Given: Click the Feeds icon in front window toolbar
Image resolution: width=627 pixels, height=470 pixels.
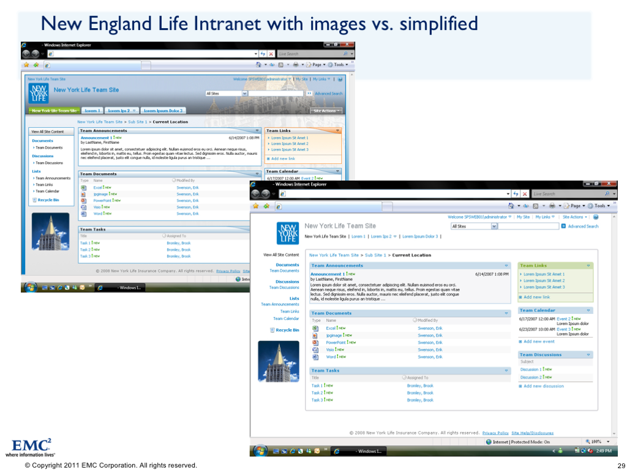Looking at the screenshot, I should pos(535,206).
